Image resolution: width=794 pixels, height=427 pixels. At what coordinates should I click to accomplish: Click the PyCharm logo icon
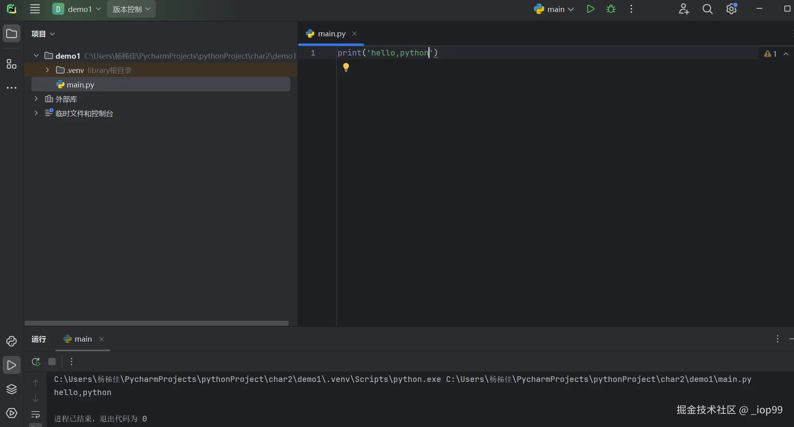tap(12, 9)
